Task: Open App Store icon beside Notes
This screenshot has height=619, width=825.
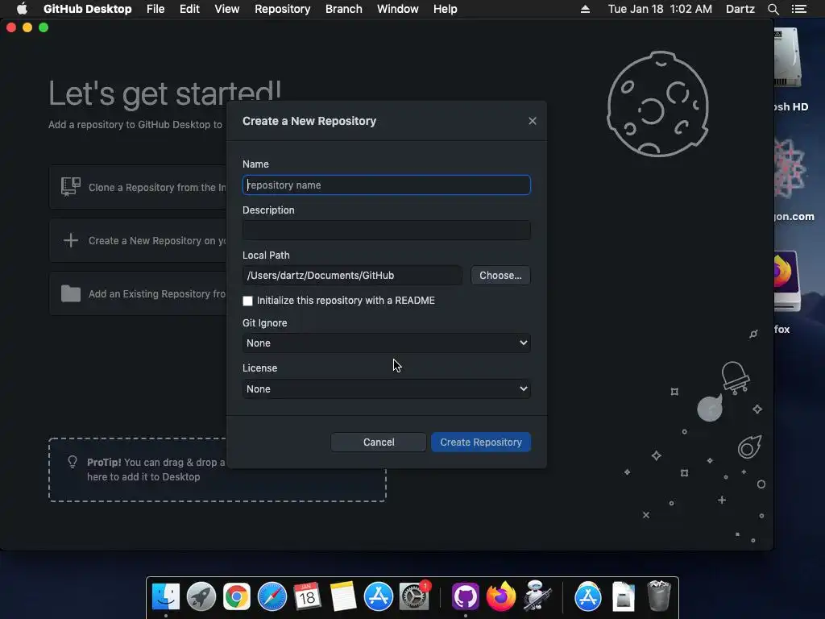Action: click(x=379, y=596)
